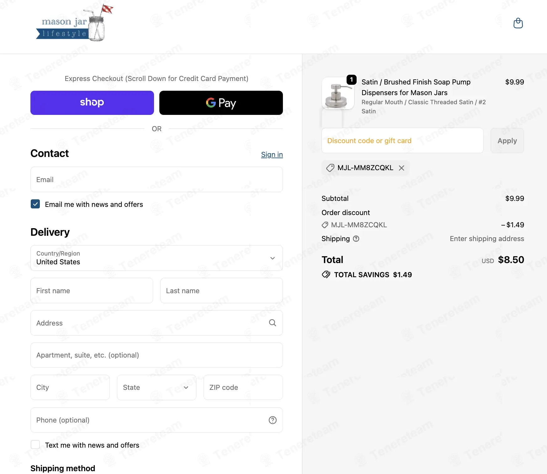Image resolution: width=547 pixels, height=474 pixels.
Task: Focus the Email input field
Action: coord(157,179)
